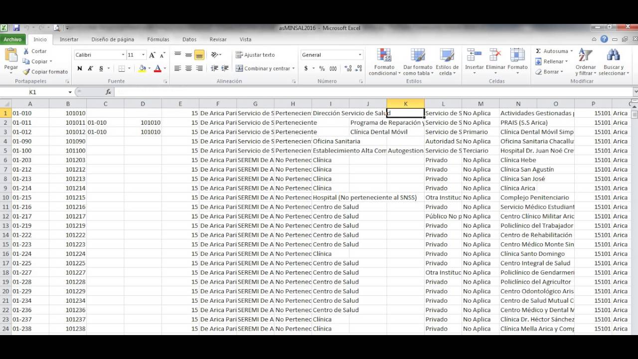The height and width of the screenshot is (359, 638).
Task: Open Buscar y seleccionar binoculars
Action: point(614,55)
